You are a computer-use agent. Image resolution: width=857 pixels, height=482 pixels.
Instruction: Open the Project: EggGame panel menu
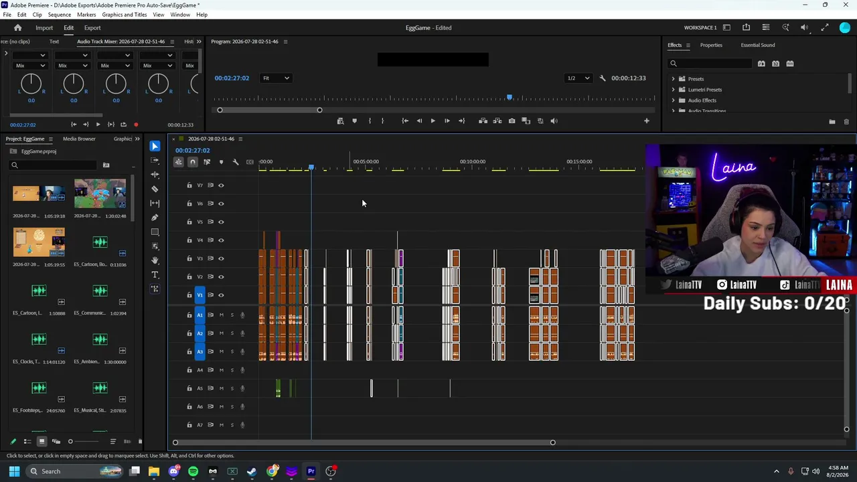click(x=50, y=139)
